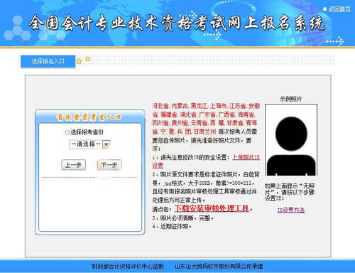Click the 全国会计专业技术资格考试网上报名系统 banner title
The width and height of the screenshot is (355, 273).
click(x=177, y=23)
